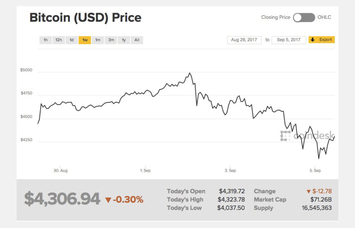
Task: Click the price peak near $5000 on chart
Action: (190, 73)
